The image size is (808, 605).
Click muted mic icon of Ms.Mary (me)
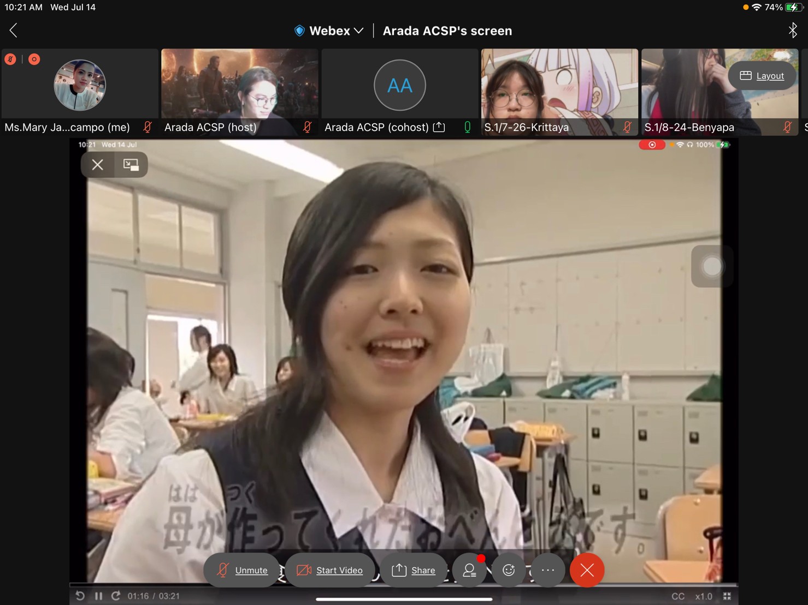coord(148,127)
